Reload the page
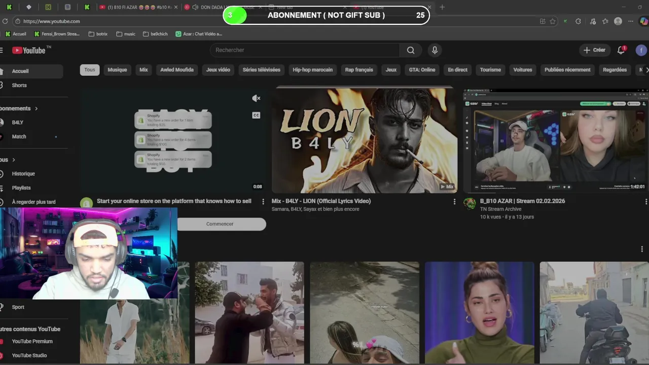This screenshot has width=649, height=365. [5, 21]
